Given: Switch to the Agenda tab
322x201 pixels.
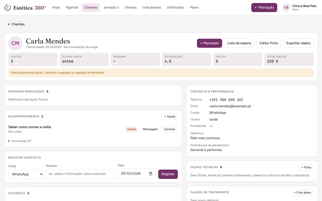Looking at the screenshot, I should pyautogui.click(x=72, y=8).
